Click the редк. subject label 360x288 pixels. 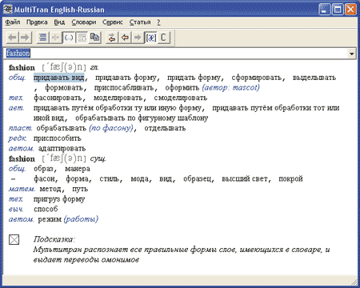pyautogui.click(x=18, y=138)
